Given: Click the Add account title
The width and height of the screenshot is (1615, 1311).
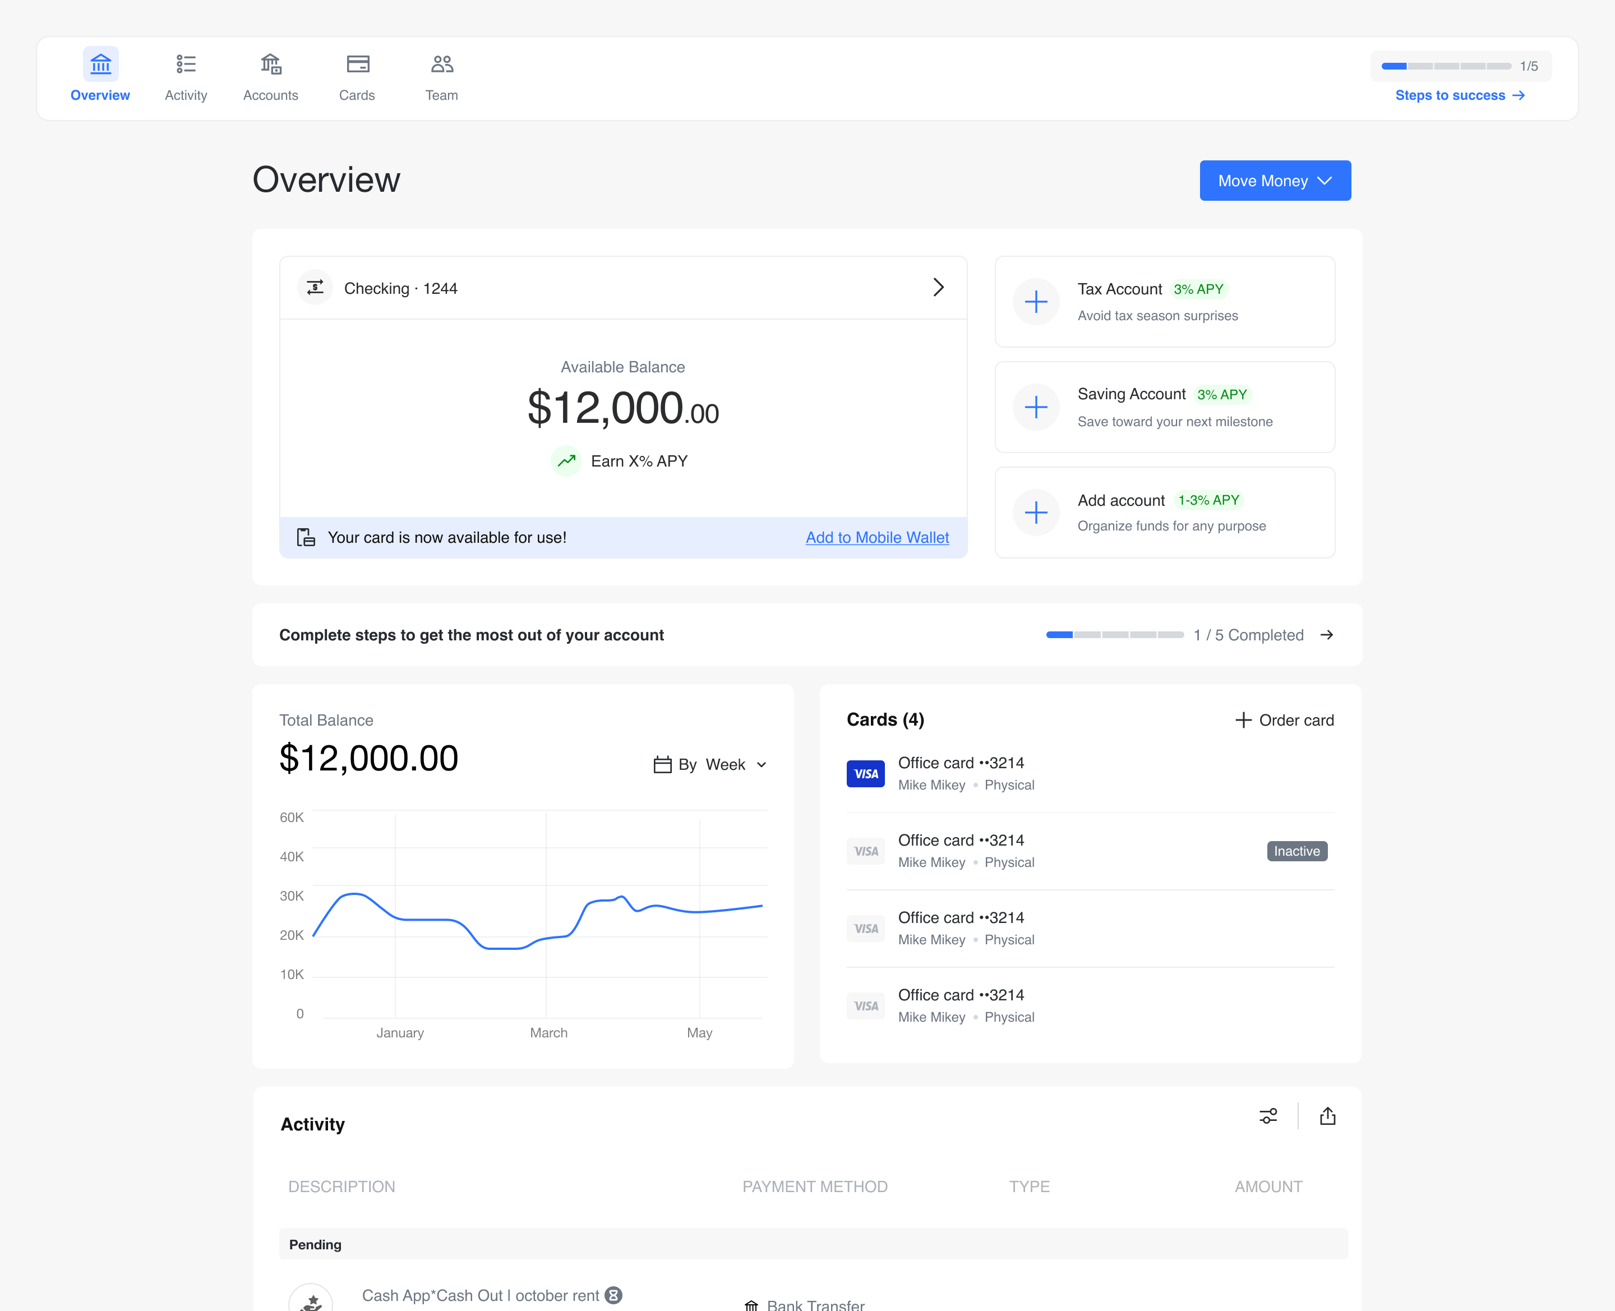Looking at the screenshot, I should pyautogui.click(x=1121, y=501).
